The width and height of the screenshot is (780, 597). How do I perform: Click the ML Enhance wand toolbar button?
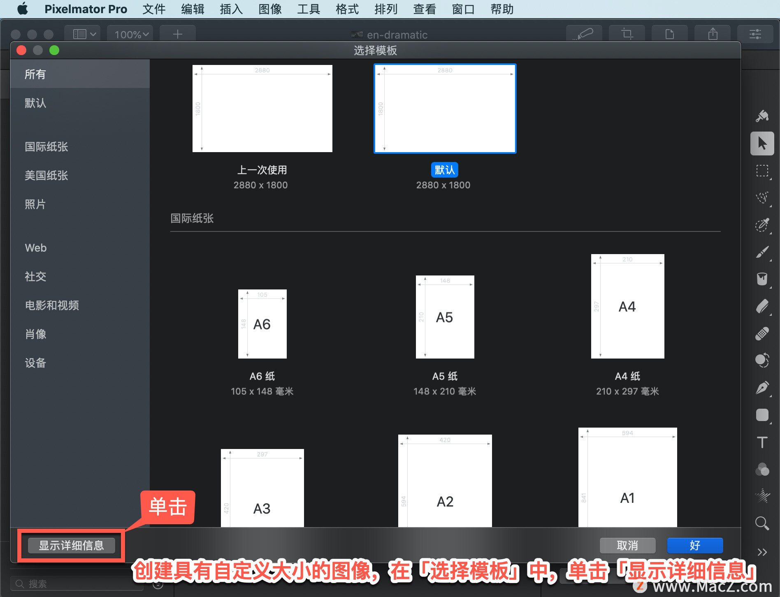pos(584,34)
